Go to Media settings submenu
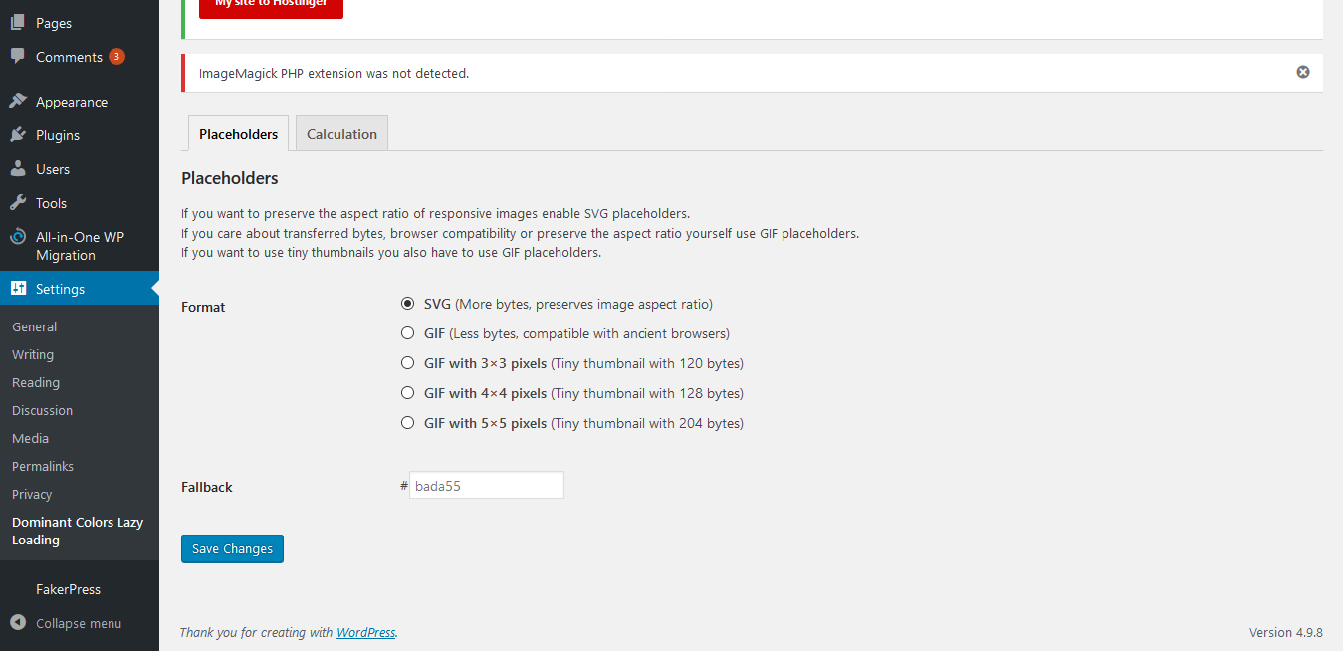This screenshot has height=651, width=1343. (x=30, y=438)
